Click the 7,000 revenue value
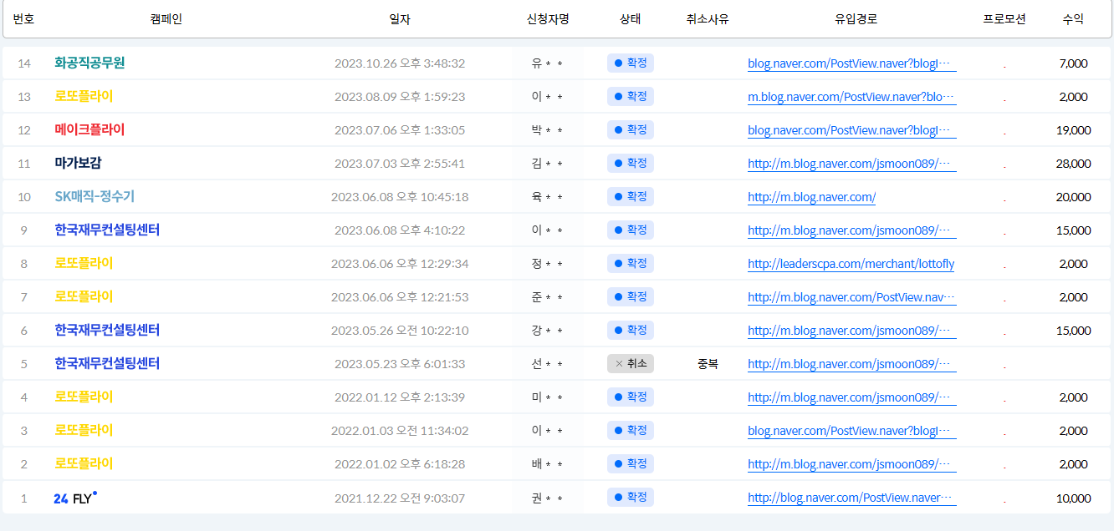Screen dimensions: 1114x531 [1073, 63]
